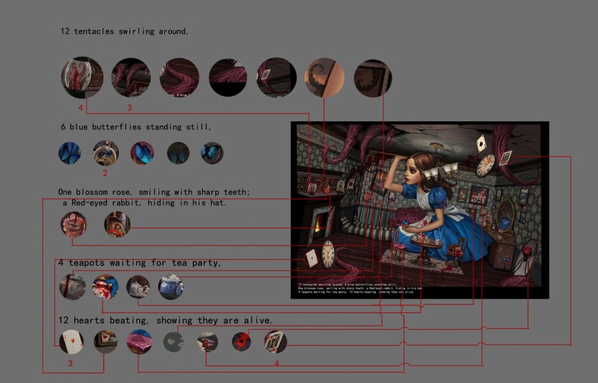Click the orange sepia tentacle thumbnail
Image resolution: width=598 pixels, height=383 pixels.
tap(325, 77)
